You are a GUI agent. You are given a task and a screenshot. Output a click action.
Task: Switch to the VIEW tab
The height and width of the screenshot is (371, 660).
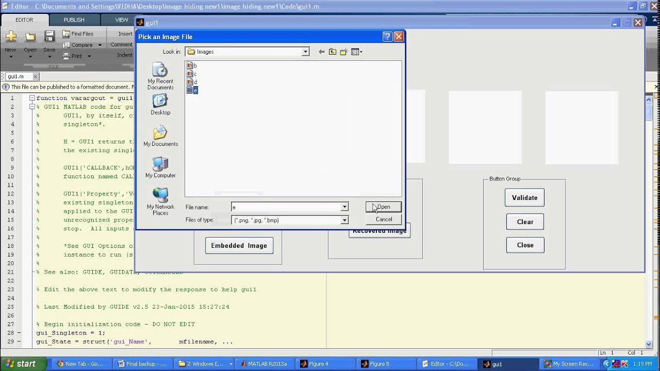coord(122,20)
